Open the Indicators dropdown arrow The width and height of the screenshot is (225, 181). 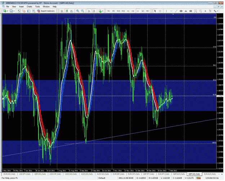(103, 11)
